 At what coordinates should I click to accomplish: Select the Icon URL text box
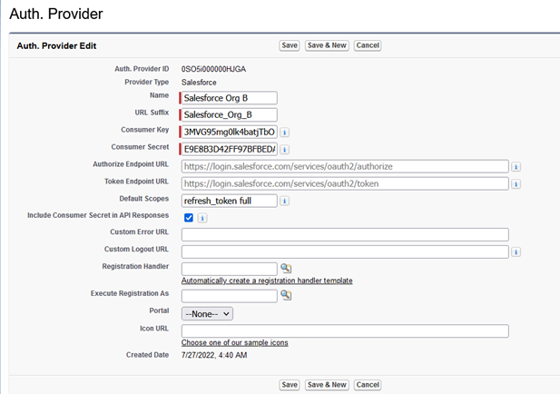pos(345,330)
